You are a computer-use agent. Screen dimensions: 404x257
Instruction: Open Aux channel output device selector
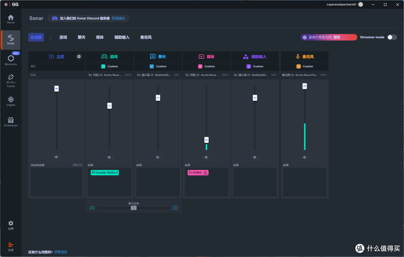[x=255, y=75]
